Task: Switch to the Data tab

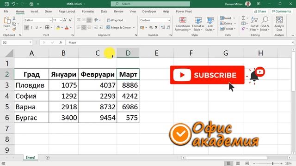Action: 104,11
